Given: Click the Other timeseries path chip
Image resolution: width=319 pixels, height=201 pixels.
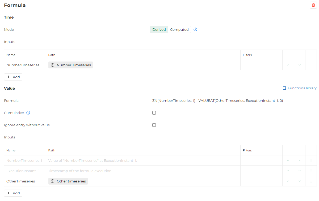Looking at the screenshot, I should pos(68,181).
